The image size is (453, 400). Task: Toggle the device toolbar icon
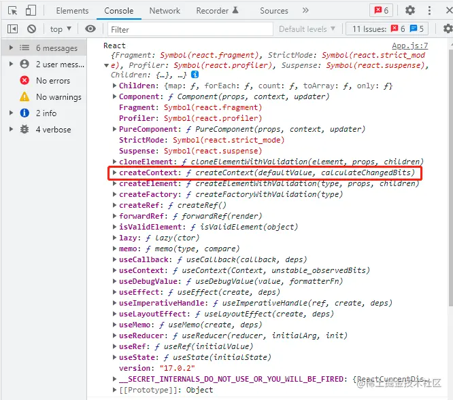coord(31,11)
